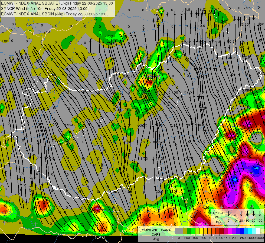
Task: Click the 0 tick label under colour bar
Action: click(179, 238)
